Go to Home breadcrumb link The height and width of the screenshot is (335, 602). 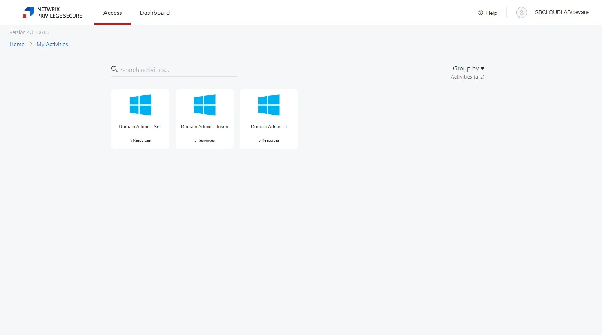coord(17,44)
